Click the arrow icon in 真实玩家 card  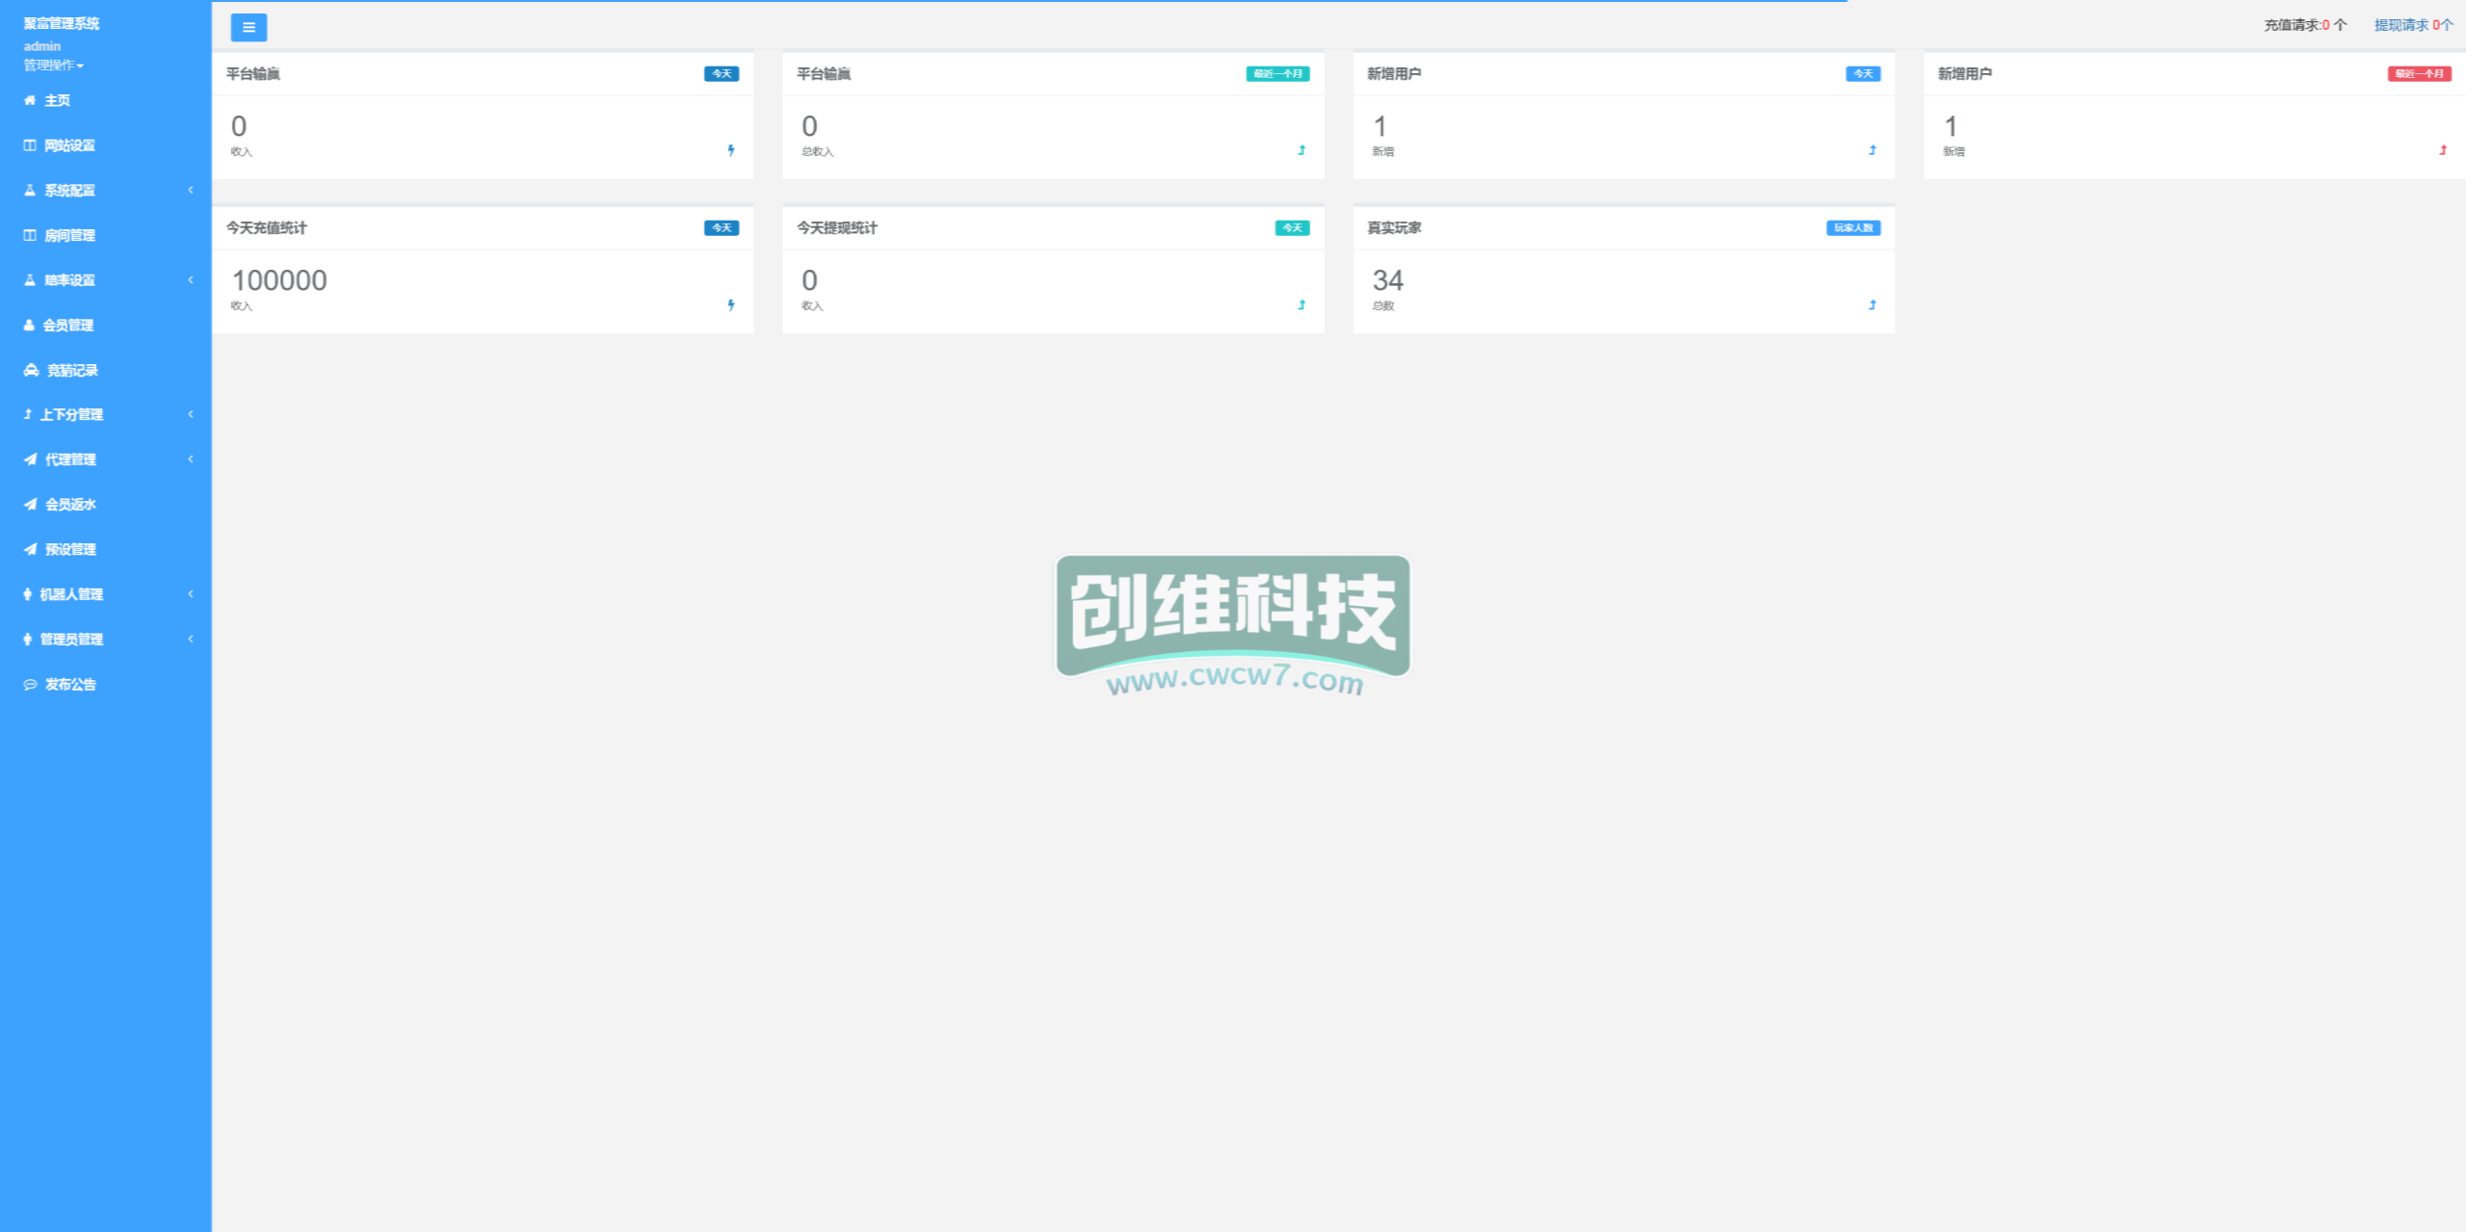click(x=1873, y=304)
